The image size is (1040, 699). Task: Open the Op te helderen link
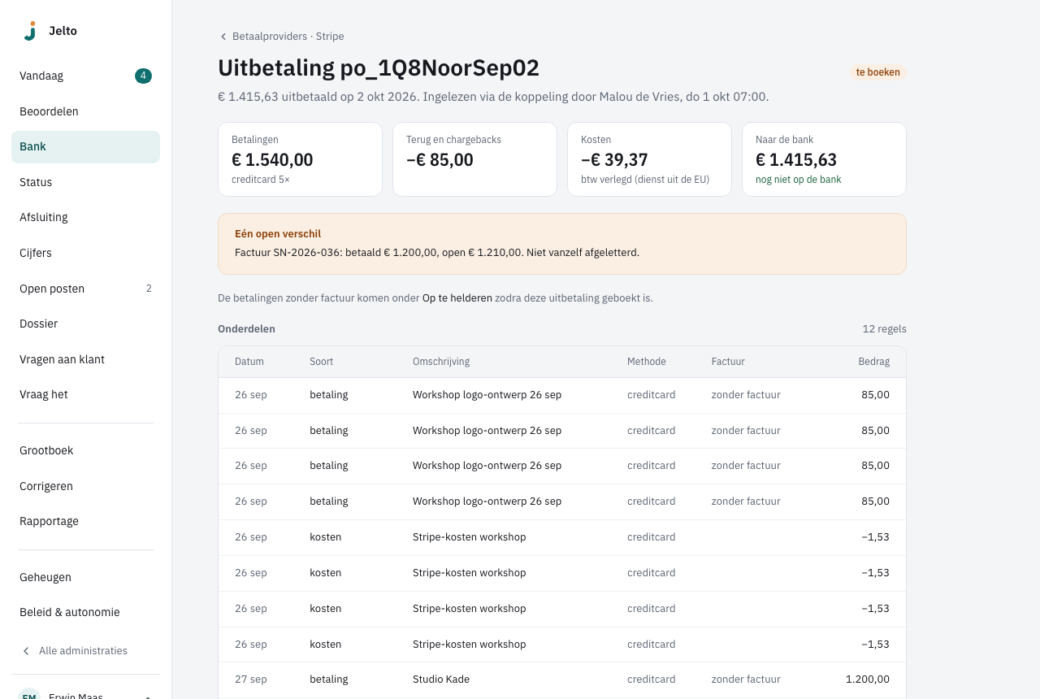pos(457,298)
